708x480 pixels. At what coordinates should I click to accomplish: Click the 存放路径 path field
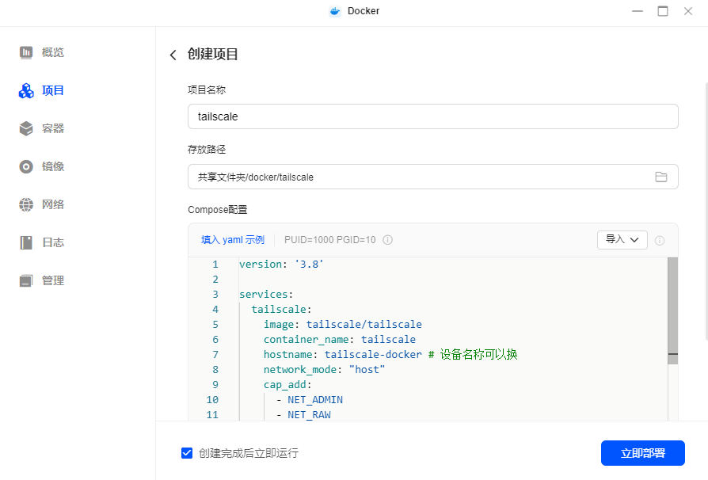point(420,177)
